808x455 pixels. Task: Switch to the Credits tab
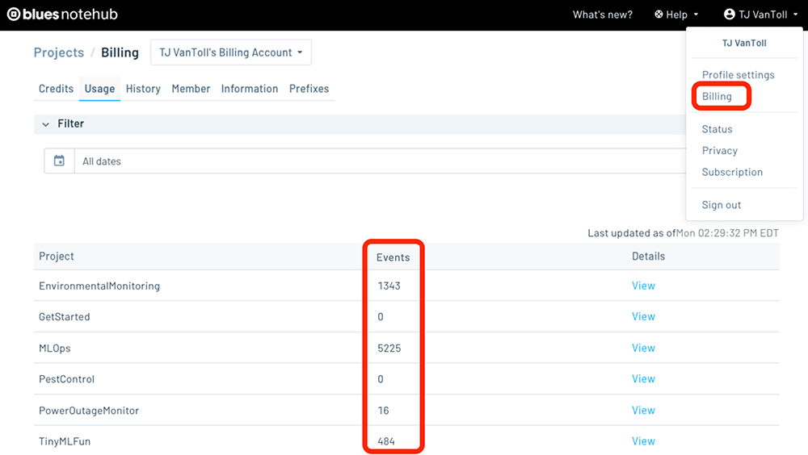[57, 89]
